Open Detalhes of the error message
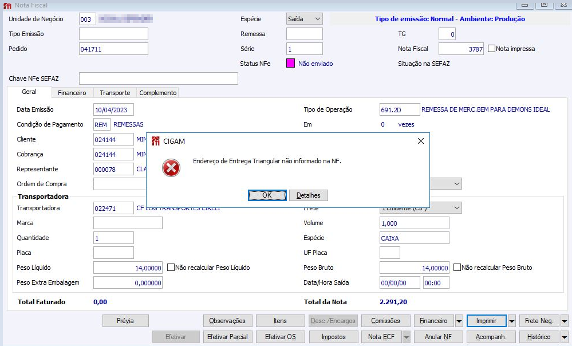 (x=308, y=195)
